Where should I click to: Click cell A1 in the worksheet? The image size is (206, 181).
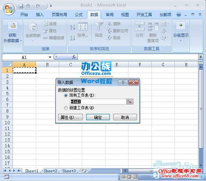tap(24, 70)
